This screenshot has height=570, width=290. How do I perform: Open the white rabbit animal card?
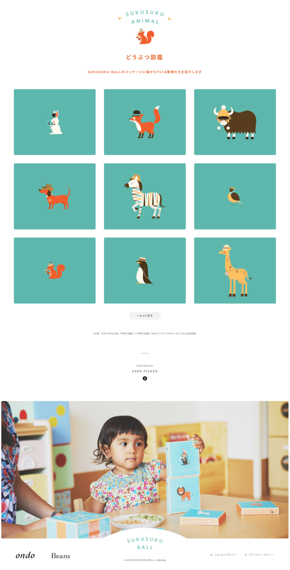55,122
